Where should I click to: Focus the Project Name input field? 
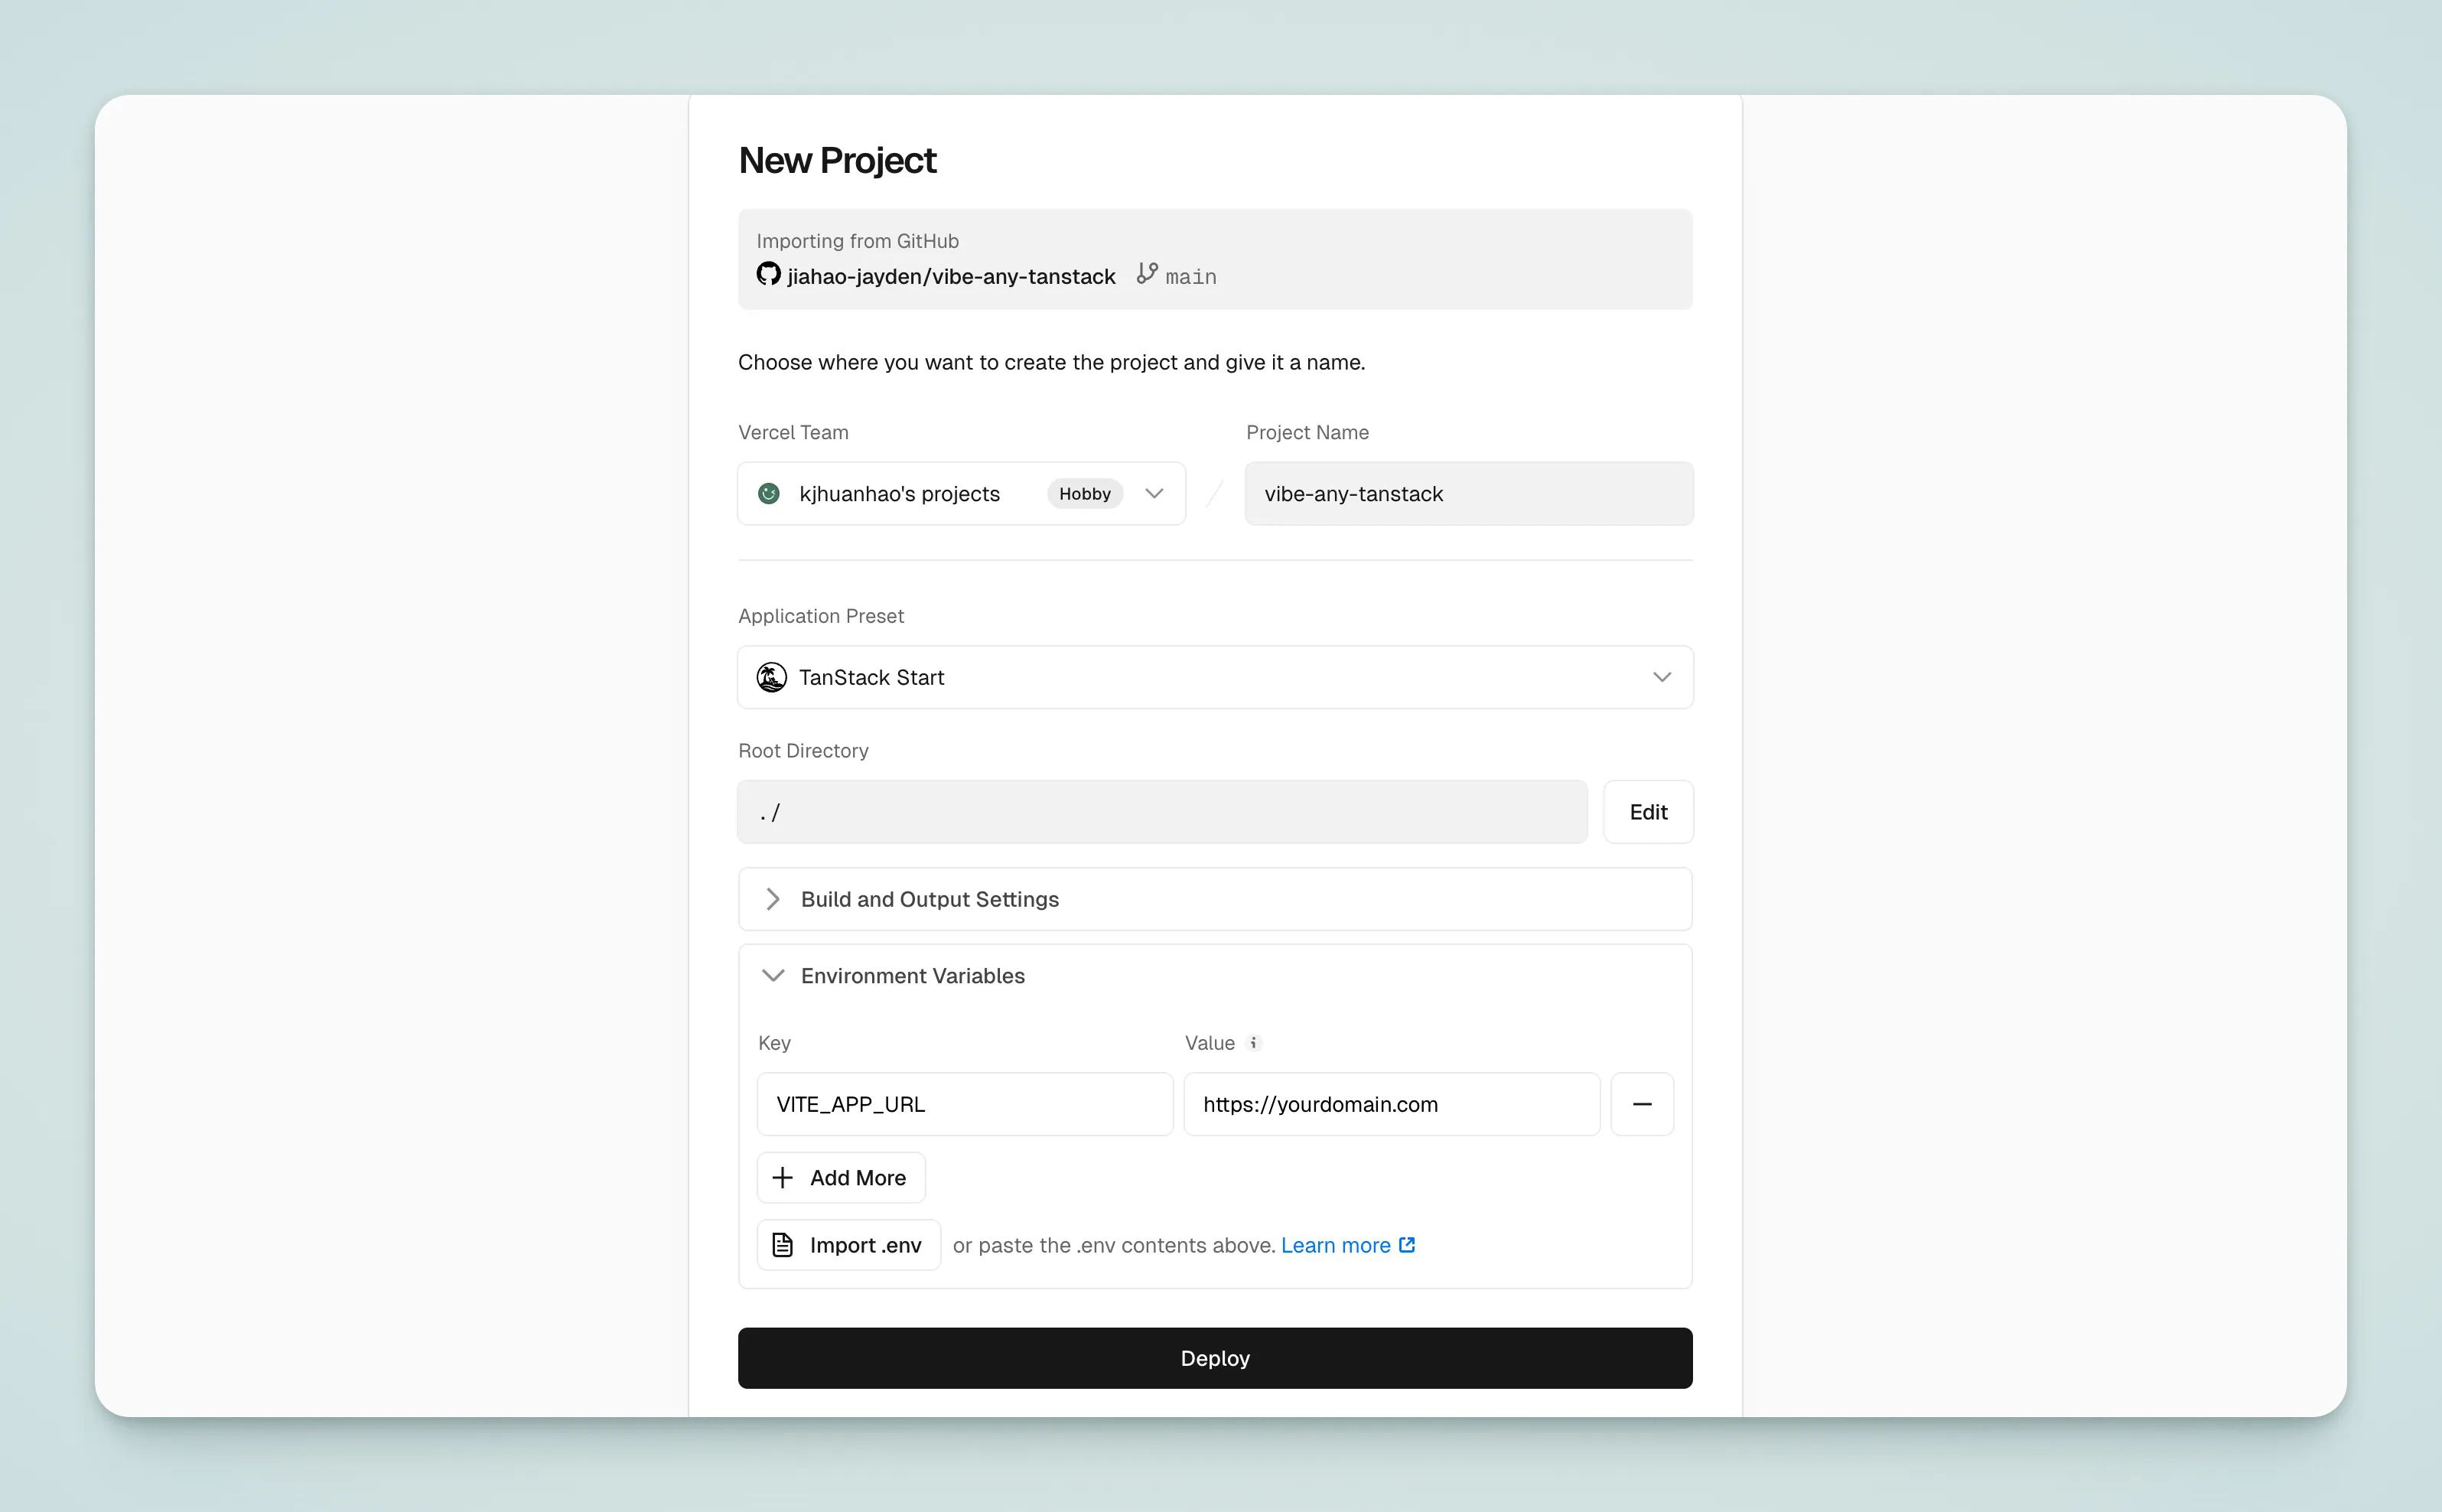(1468, 493)
